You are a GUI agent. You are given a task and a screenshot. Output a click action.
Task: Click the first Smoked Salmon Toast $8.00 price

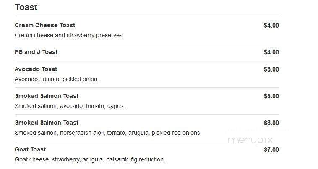click(271, 96)
